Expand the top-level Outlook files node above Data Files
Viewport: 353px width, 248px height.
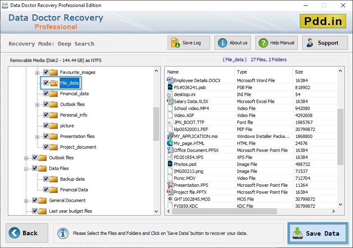[x=26, y=158]
